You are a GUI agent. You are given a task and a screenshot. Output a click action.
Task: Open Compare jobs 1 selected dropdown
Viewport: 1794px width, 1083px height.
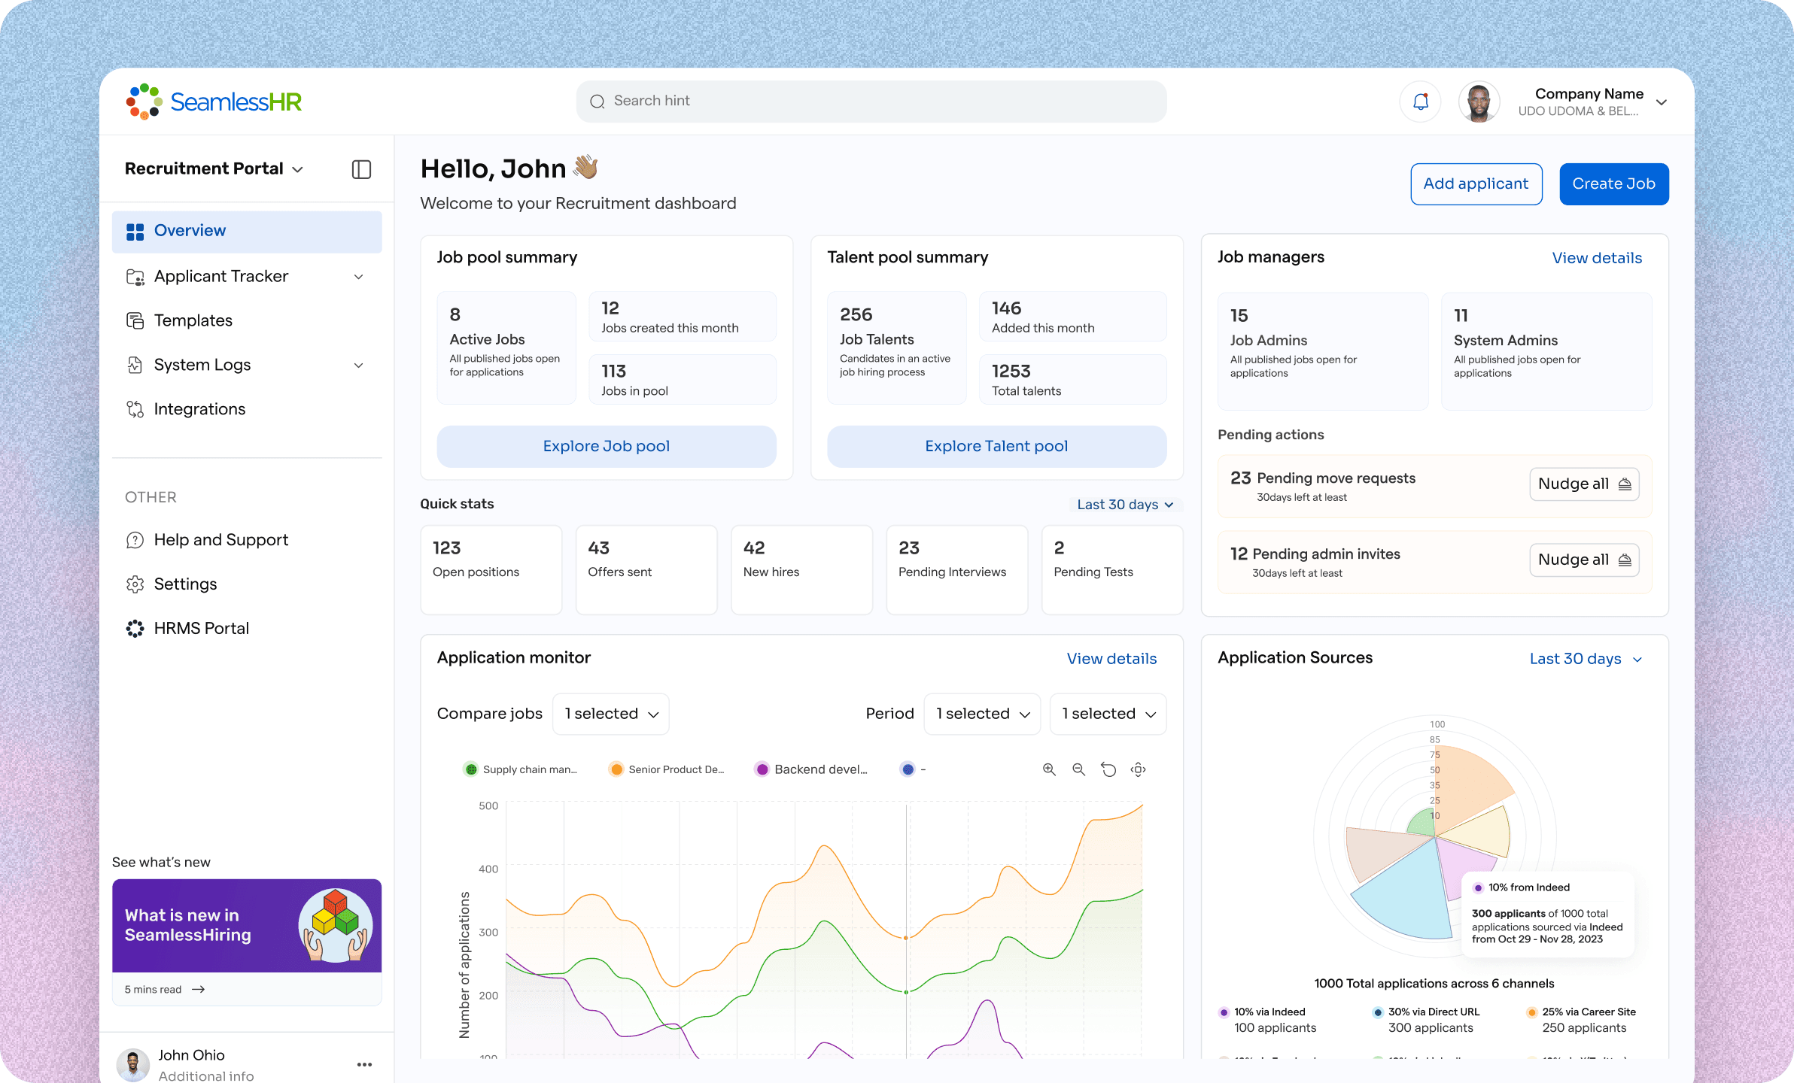click(611, 714)
